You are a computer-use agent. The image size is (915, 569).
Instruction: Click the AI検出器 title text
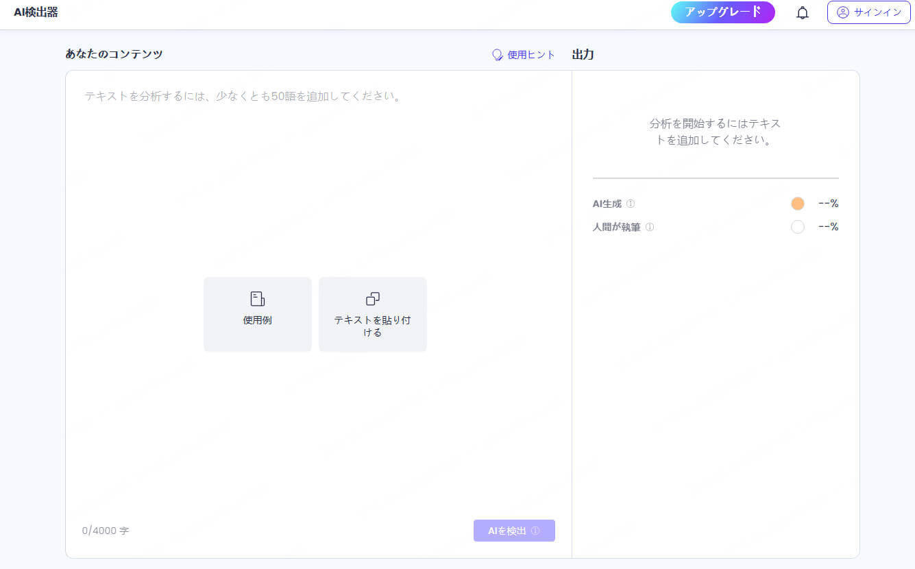pyautogui.click(x=36, y=12)
